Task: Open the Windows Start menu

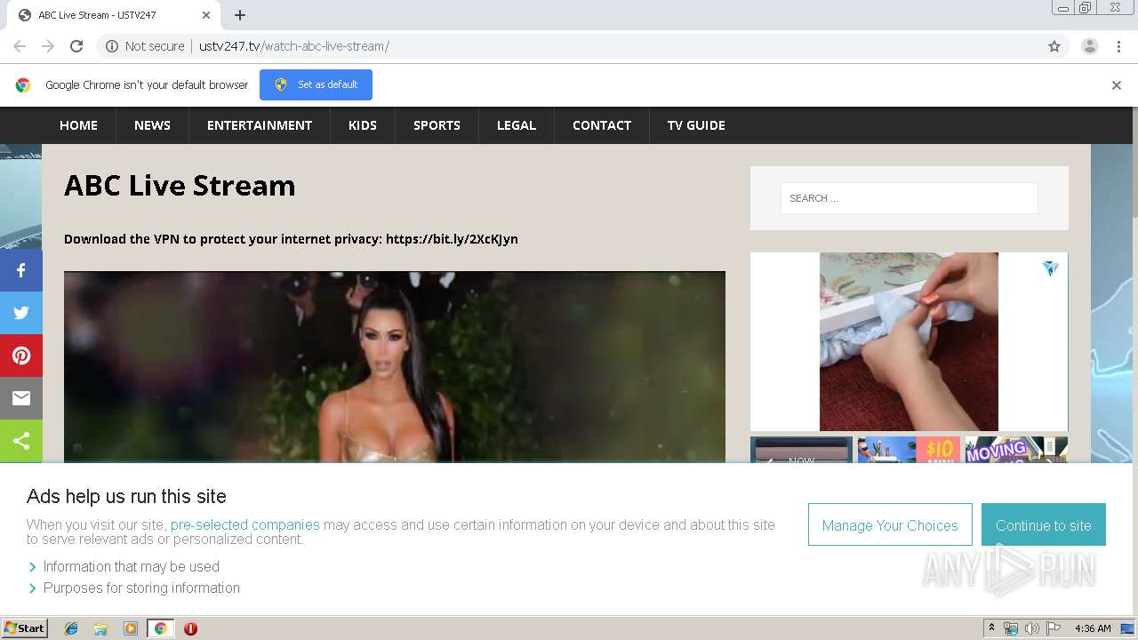Action: tap(24, 628)
